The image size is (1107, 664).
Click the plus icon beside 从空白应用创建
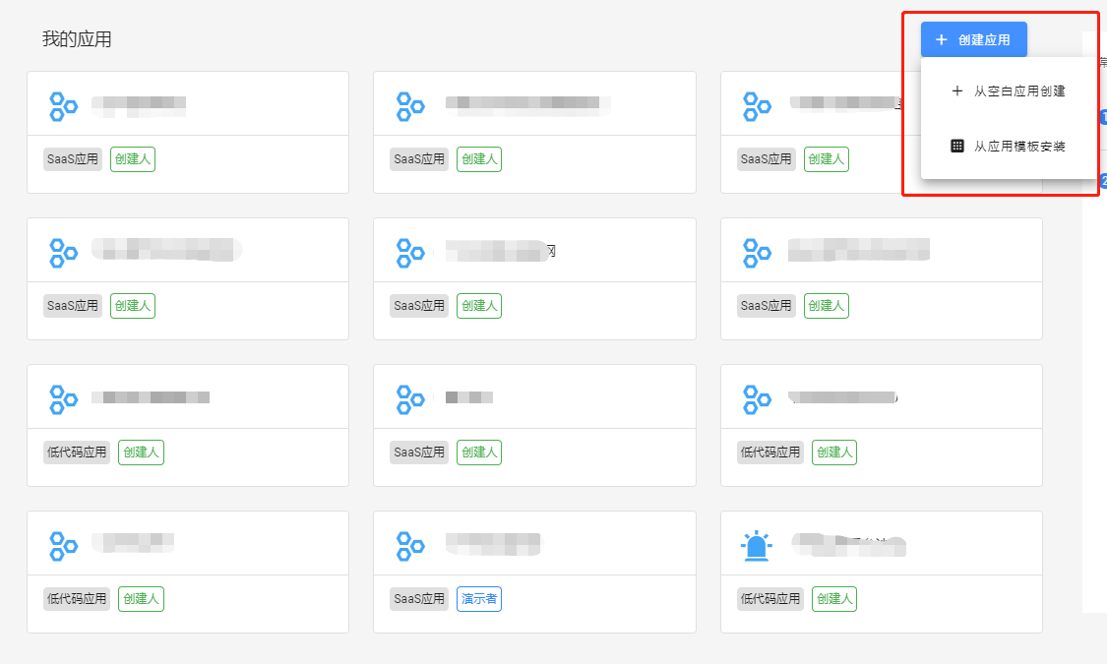coord(956,91)
